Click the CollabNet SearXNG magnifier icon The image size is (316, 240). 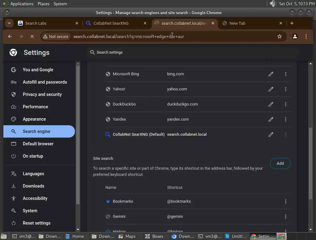108,134
